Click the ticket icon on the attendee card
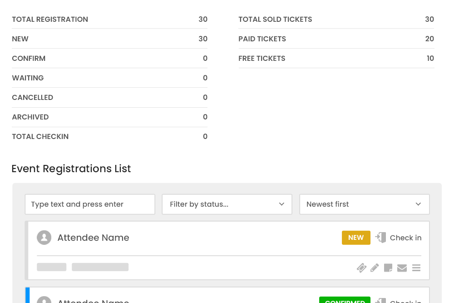454x303 pixels. click(x=361, y=268)
